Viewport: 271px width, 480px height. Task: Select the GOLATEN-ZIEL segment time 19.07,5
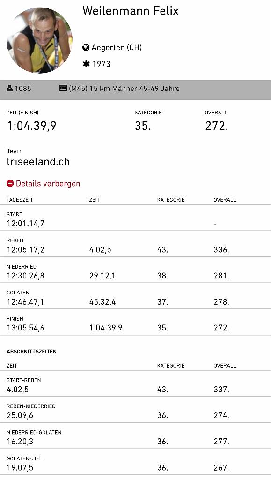[20, 468]
